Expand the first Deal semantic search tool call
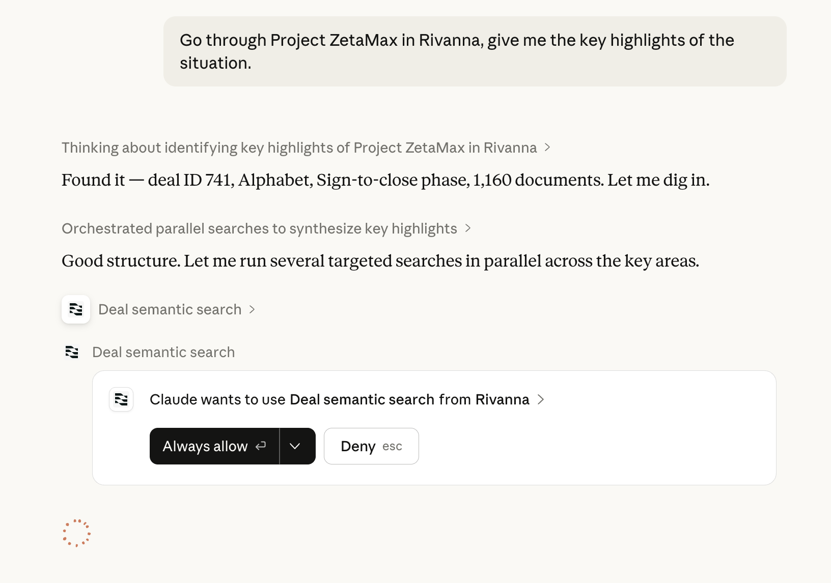The width and height of the screenshot is (831, 583). pos(170,309)
